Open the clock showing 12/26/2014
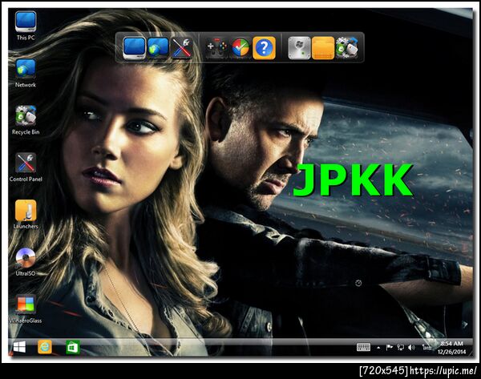Screen dimensions: 481x379 point(451,348)
